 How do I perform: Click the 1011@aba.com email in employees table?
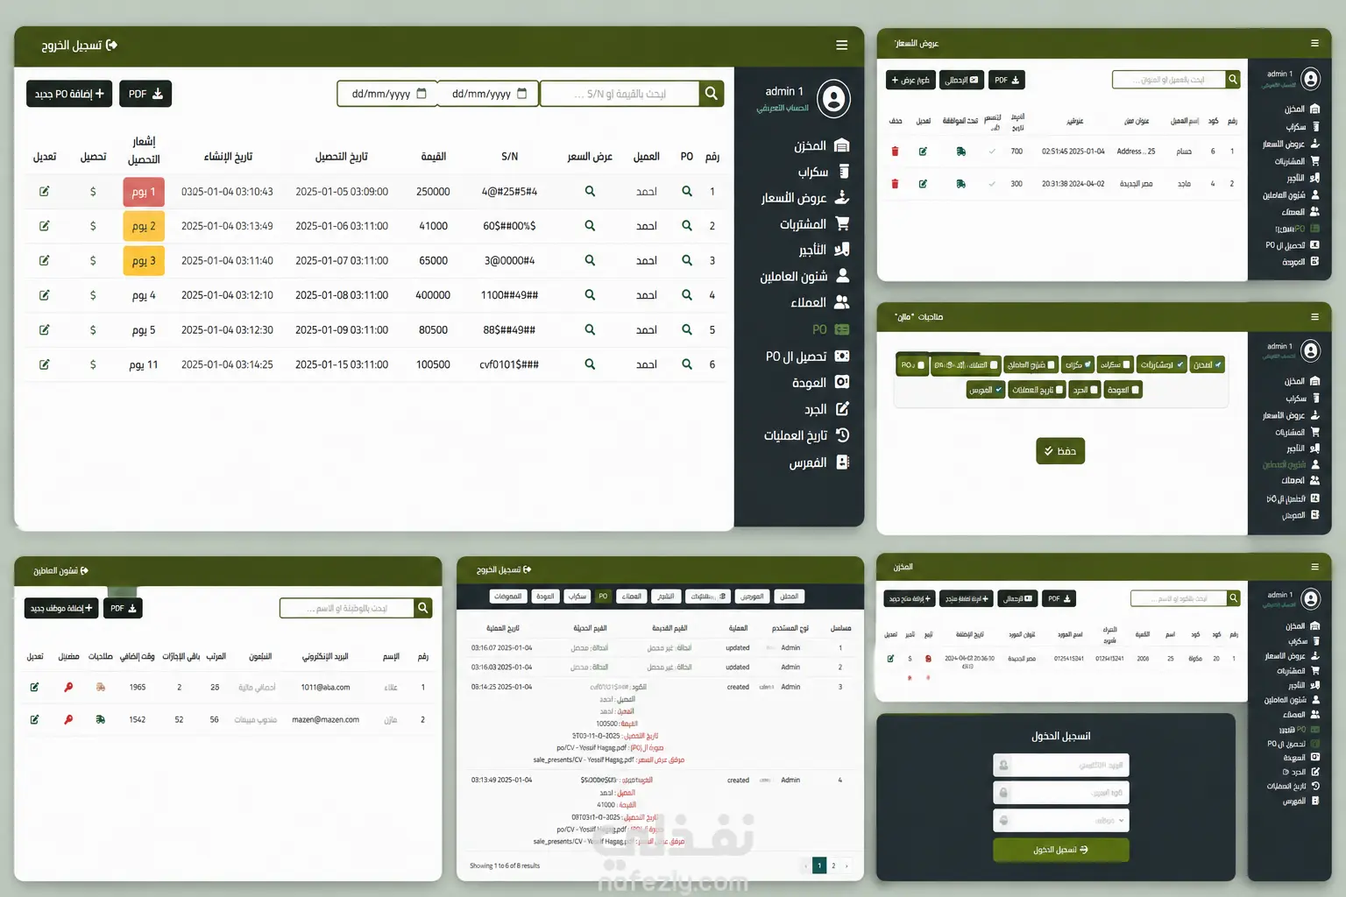[325, 688]
